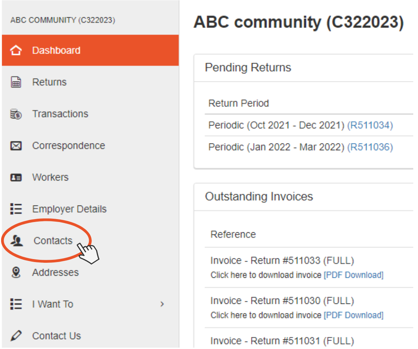
Task: Download PDF for invoice Return #511030
Action: point(353,315)
